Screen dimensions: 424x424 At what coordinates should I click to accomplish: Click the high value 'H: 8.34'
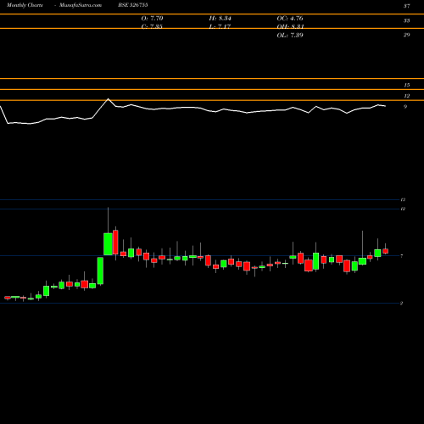tap(220, 19)
